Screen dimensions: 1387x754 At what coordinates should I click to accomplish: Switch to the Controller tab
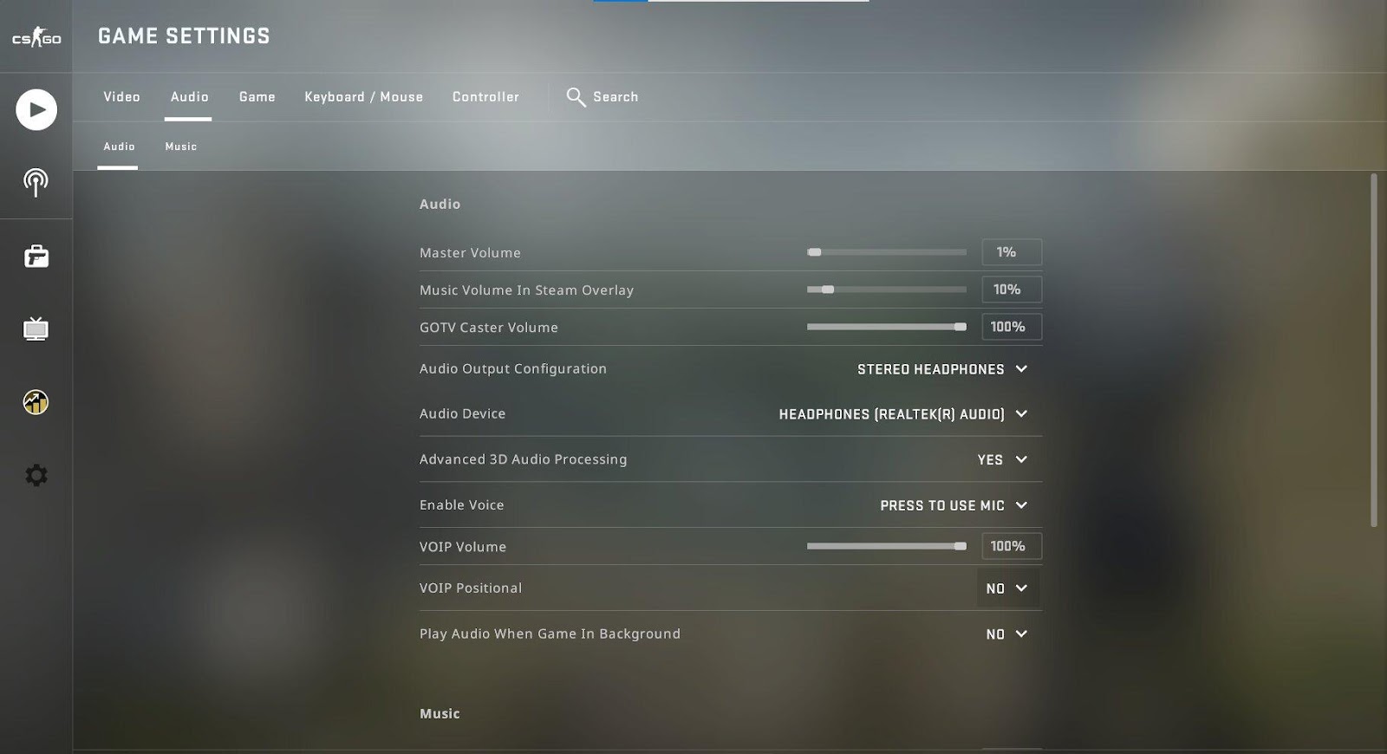tap(485, 97)
